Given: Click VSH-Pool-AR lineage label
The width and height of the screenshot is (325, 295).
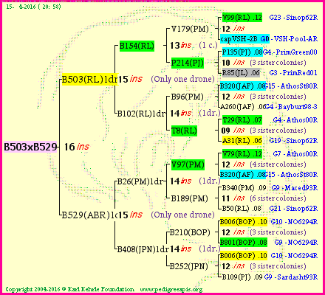Looking at the screenshot, I should [x=295, y=39].
